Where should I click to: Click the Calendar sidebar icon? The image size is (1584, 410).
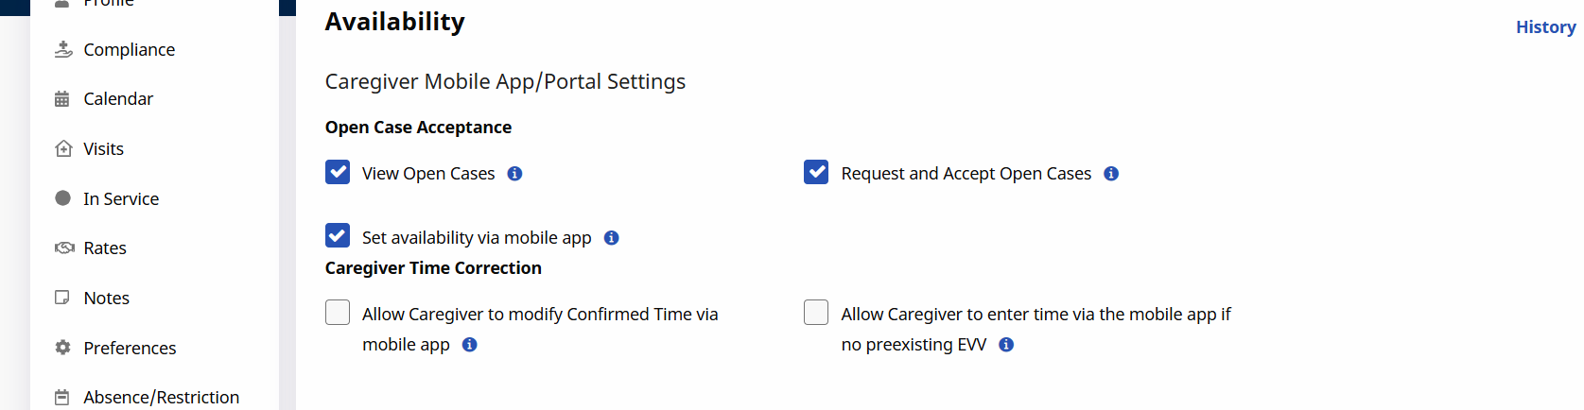[62, 99]
